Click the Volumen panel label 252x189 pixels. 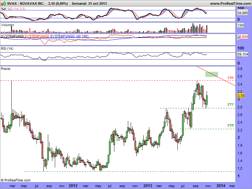point(7,25)
